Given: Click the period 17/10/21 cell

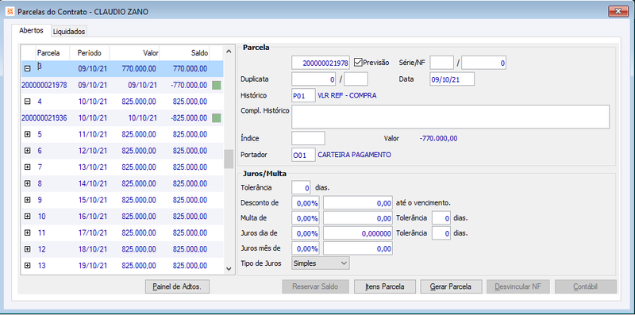Looking at the screenshot, I should coord(93,232).
